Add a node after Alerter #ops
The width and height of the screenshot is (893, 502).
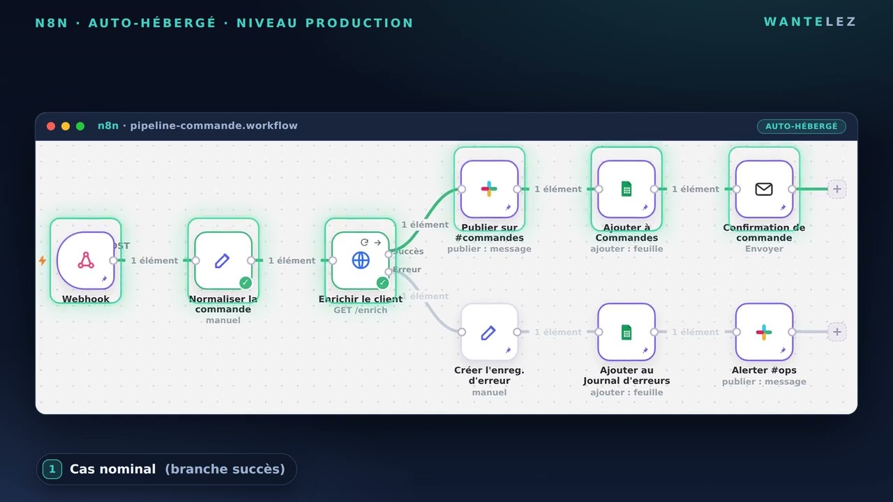837,332
